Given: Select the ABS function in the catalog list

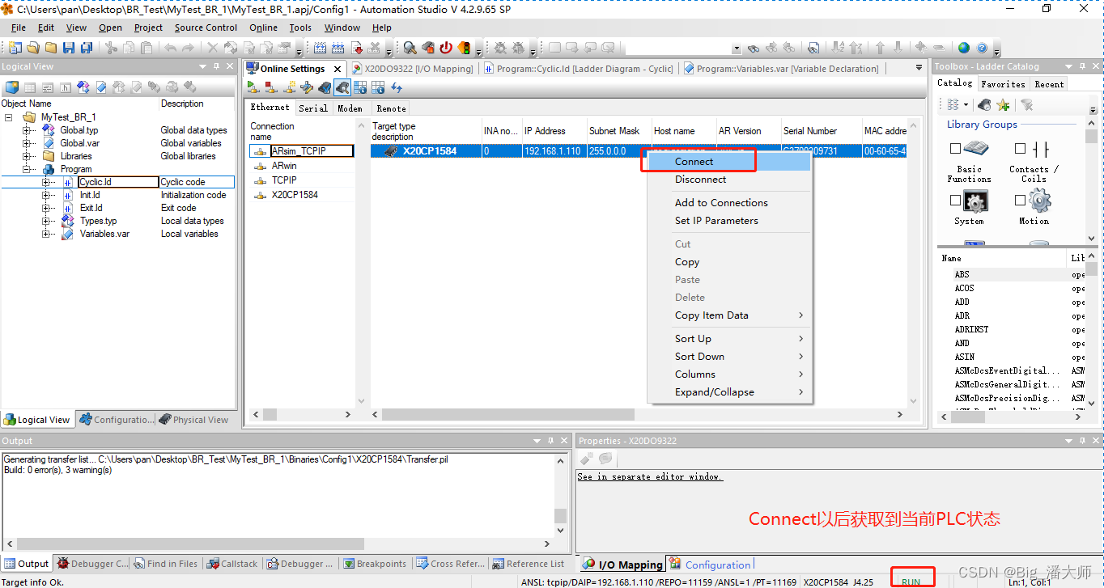Looking at the screenshot, I should pyautogui.click(x=962, y=274).
